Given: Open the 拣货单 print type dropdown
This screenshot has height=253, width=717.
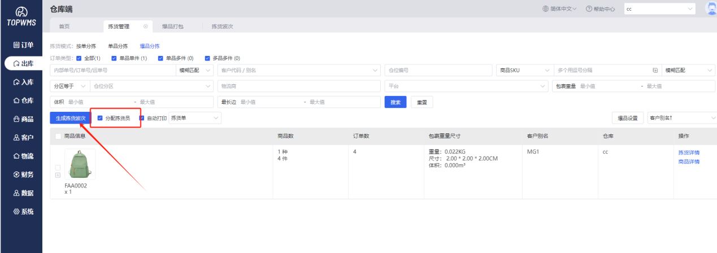Looking at the screenshot, I should (x=195, y=118).
